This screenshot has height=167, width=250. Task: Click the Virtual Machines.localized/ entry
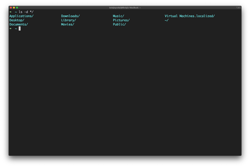point(190,16)
